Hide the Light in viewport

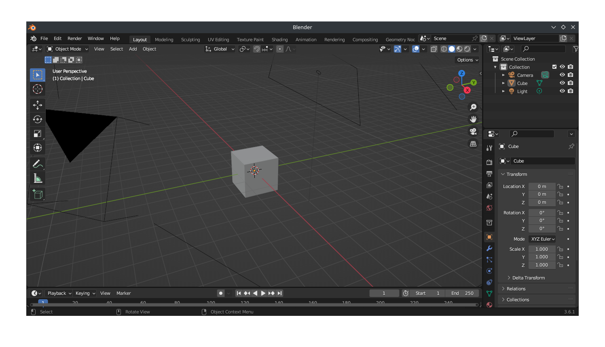[x=562, y=91]
